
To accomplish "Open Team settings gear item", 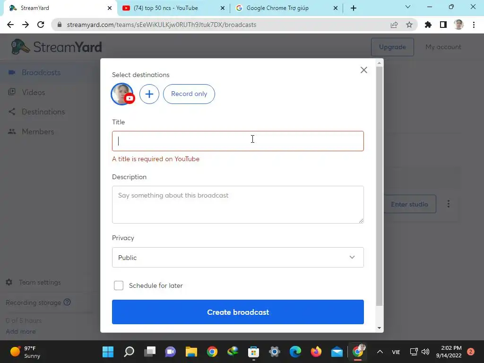I will click(34, 282).
